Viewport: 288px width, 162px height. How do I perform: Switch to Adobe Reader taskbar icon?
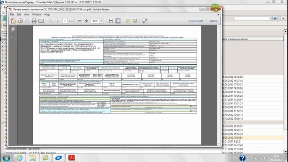pos(72,158)
